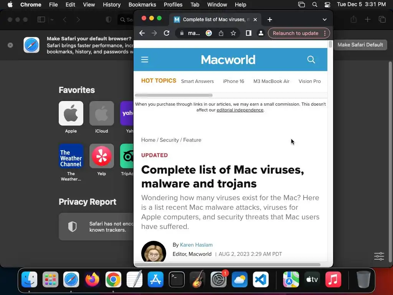Open the Smart Answers hot topic

[197, 81]
